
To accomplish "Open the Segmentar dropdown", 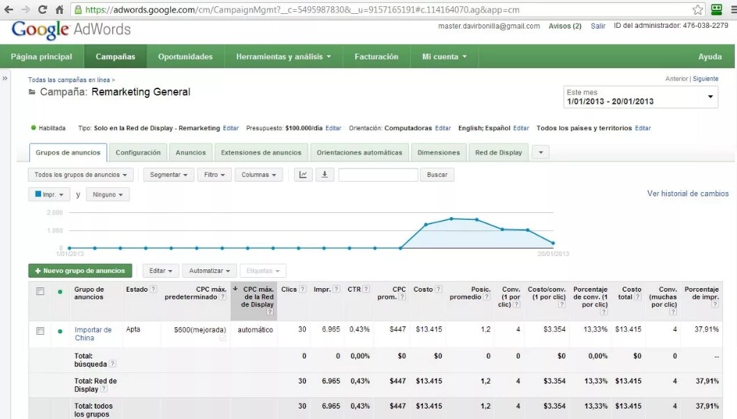I will coord(169,175).
